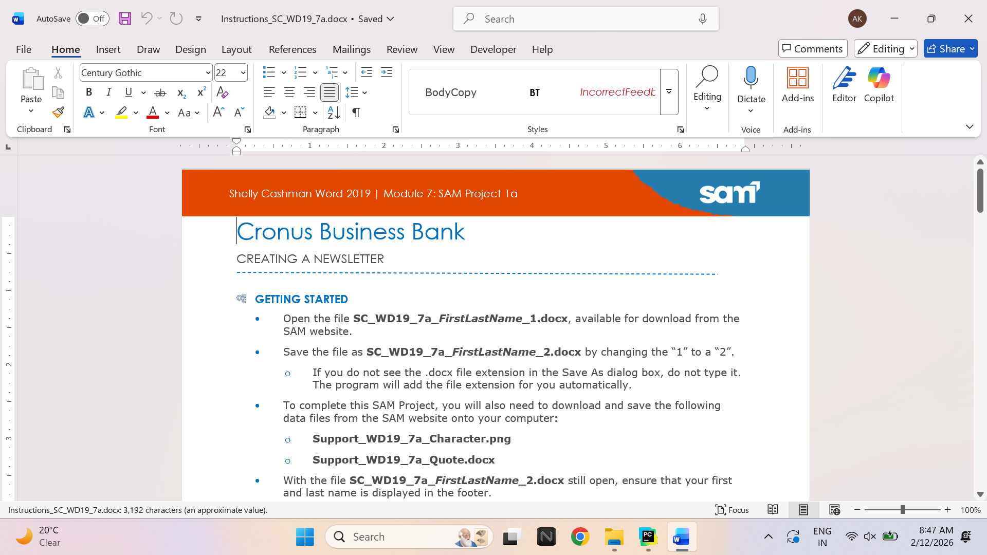Toggle Show/Hide paragraph marks
Screen dimensions: 987x555
pos(356,112)
